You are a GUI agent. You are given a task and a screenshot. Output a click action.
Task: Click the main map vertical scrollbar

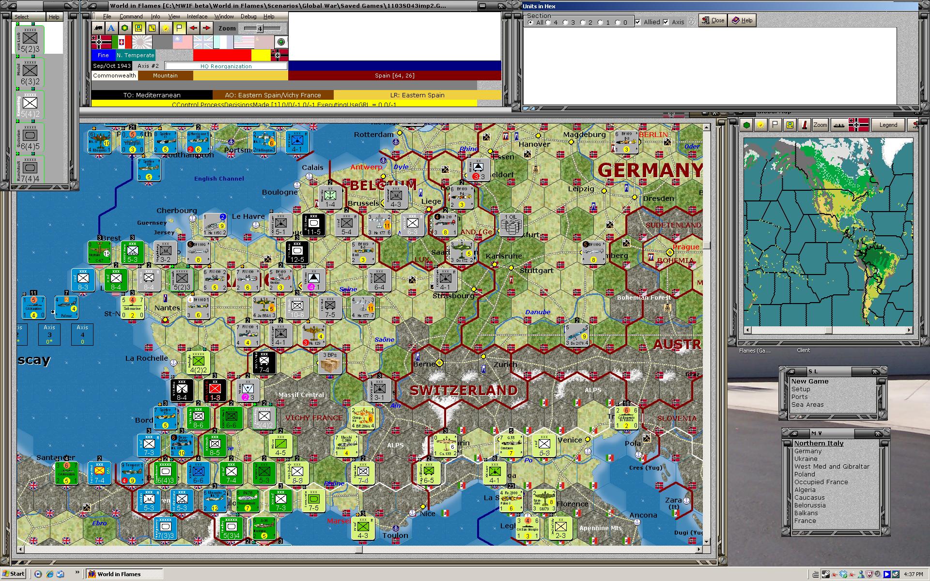[x=707, y=334]
